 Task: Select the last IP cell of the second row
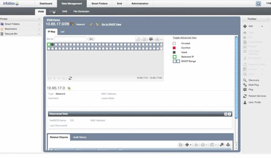point(161,49)
